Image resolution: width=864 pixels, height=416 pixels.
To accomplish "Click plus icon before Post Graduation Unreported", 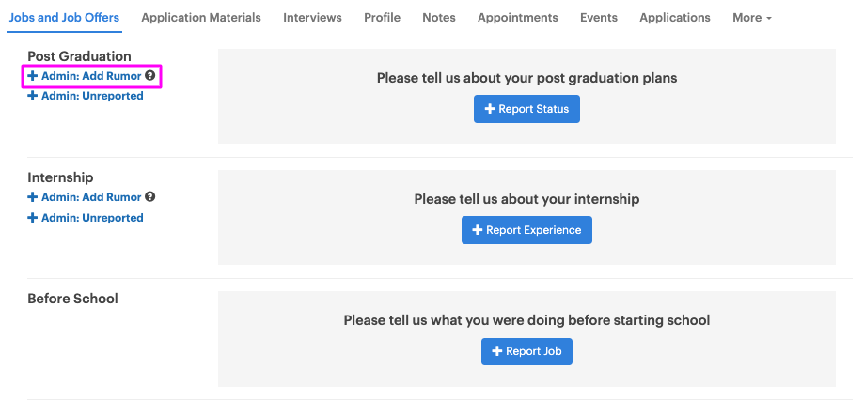I will 33,96.
